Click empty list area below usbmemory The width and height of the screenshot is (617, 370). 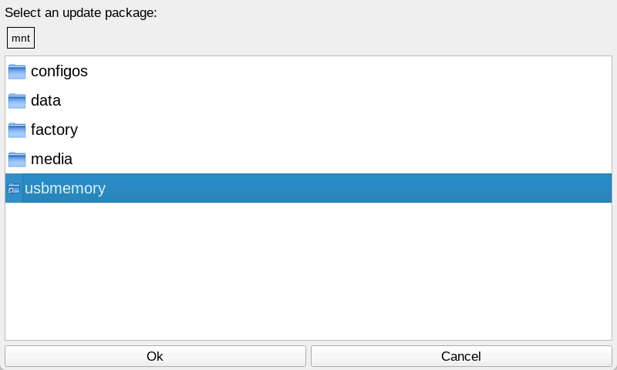tap(308, 271)
